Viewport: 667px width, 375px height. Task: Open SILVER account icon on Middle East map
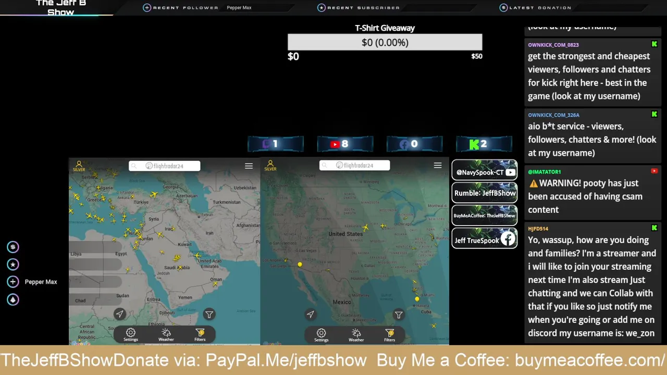[x=79, y=166]
